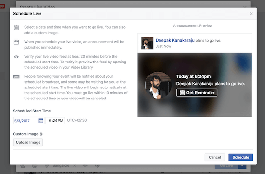Close the Schedule Live dialog
The height and width of the screenshot is (174, 265).
[251, 14]
